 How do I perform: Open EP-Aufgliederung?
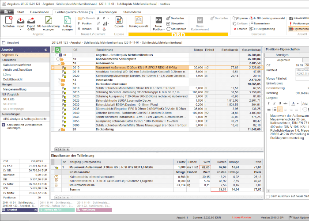pyautogui.click(x=262, y=29)
